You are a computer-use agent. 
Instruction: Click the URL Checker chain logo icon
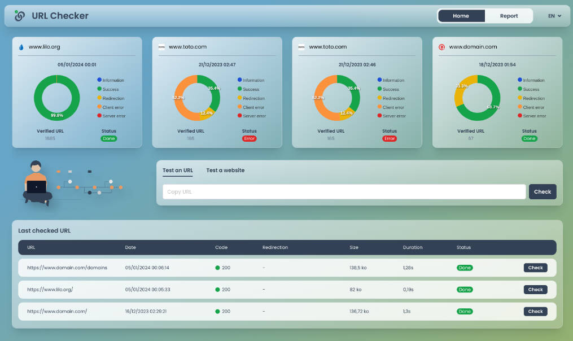20,16
